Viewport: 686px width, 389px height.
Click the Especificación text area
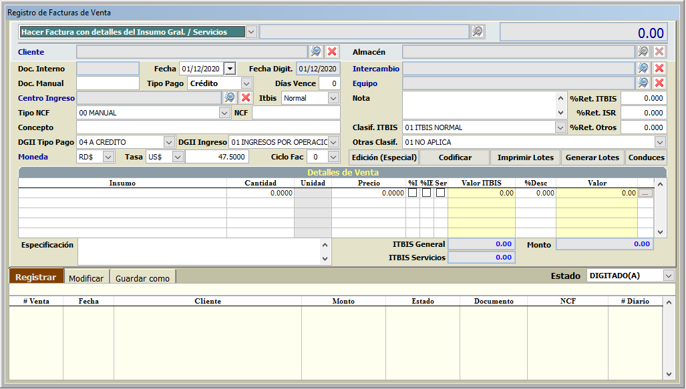point(200,252)
